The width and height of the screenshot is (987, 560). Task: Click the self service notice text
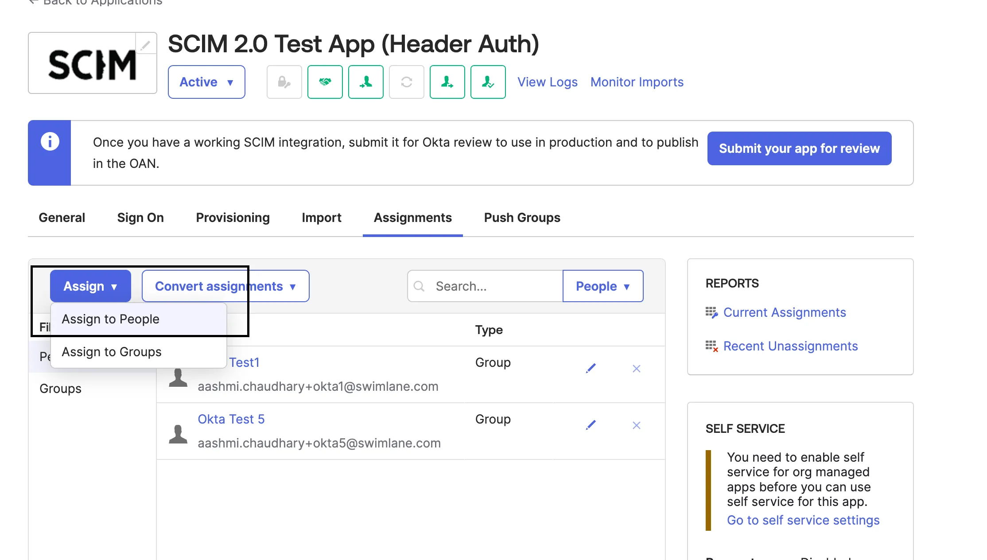[x=799, y=479]
